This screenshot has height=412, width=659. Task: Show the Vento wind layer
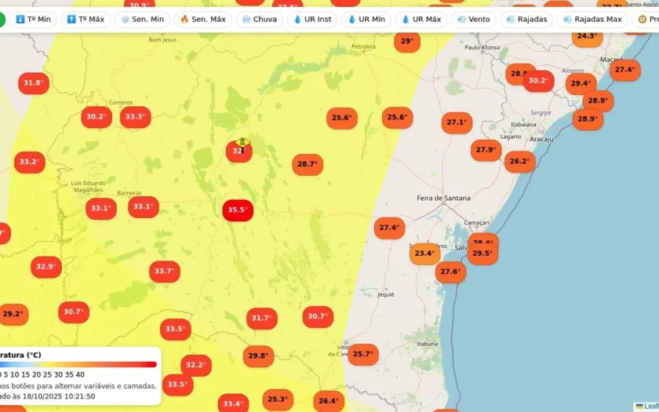pos(474,20)
